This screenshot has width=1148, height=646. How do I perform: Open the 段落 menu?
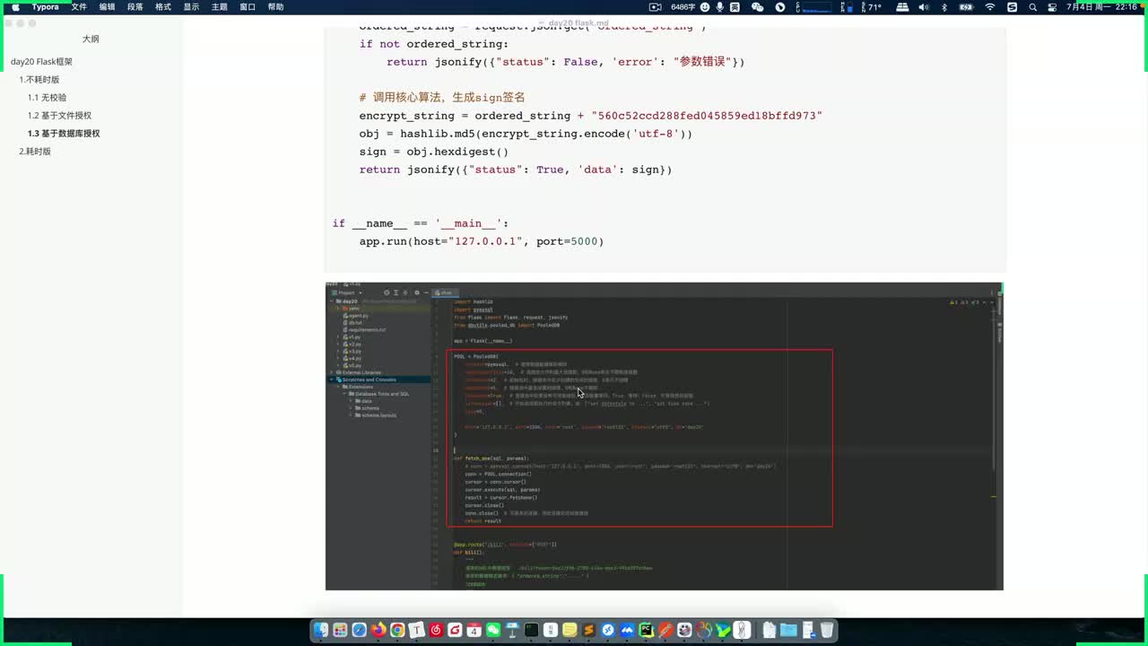[x=135, y=7]
